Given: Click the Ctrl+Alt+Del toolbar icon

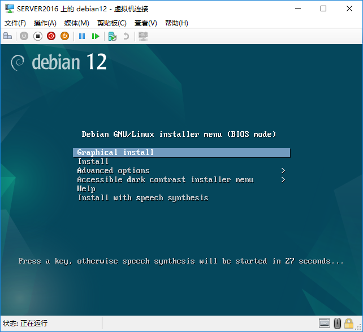Looking at the screenshot, I should point(8,36).
